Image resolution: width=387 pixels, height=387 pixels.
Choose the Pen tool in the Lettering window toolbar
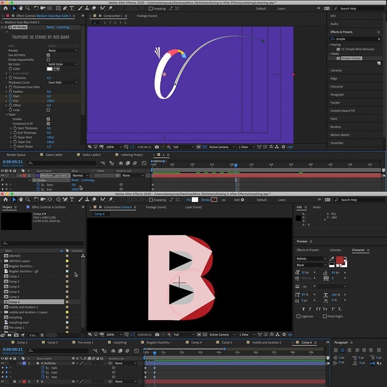coord(65,8)
